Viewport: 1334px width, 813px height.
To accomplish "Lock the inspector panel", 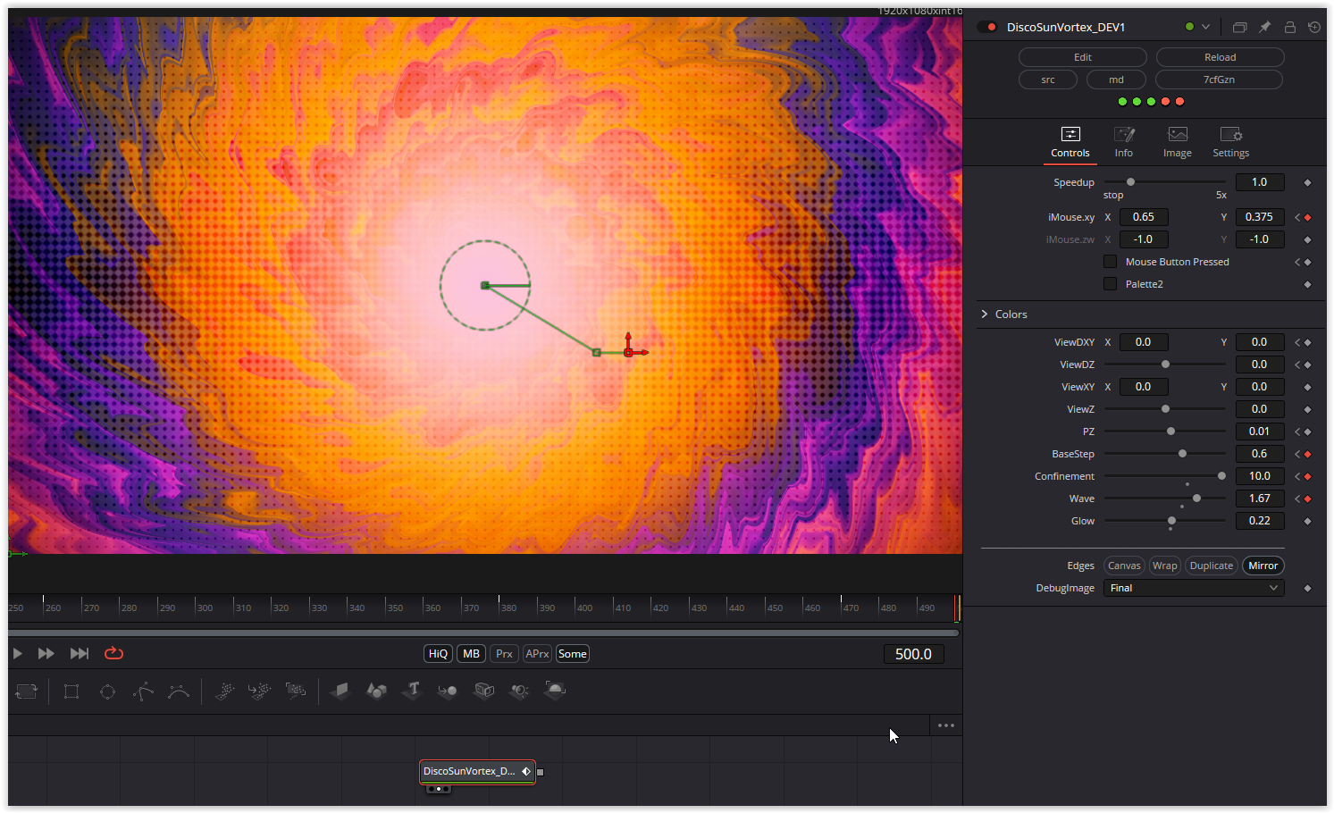I will (1289, 27).
